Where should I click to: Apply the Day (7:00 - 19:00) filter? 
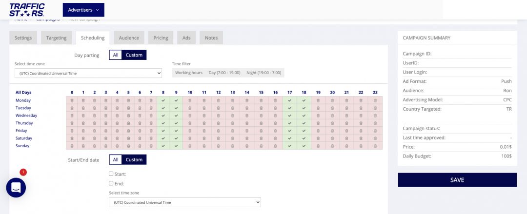[x=224, y=73]
